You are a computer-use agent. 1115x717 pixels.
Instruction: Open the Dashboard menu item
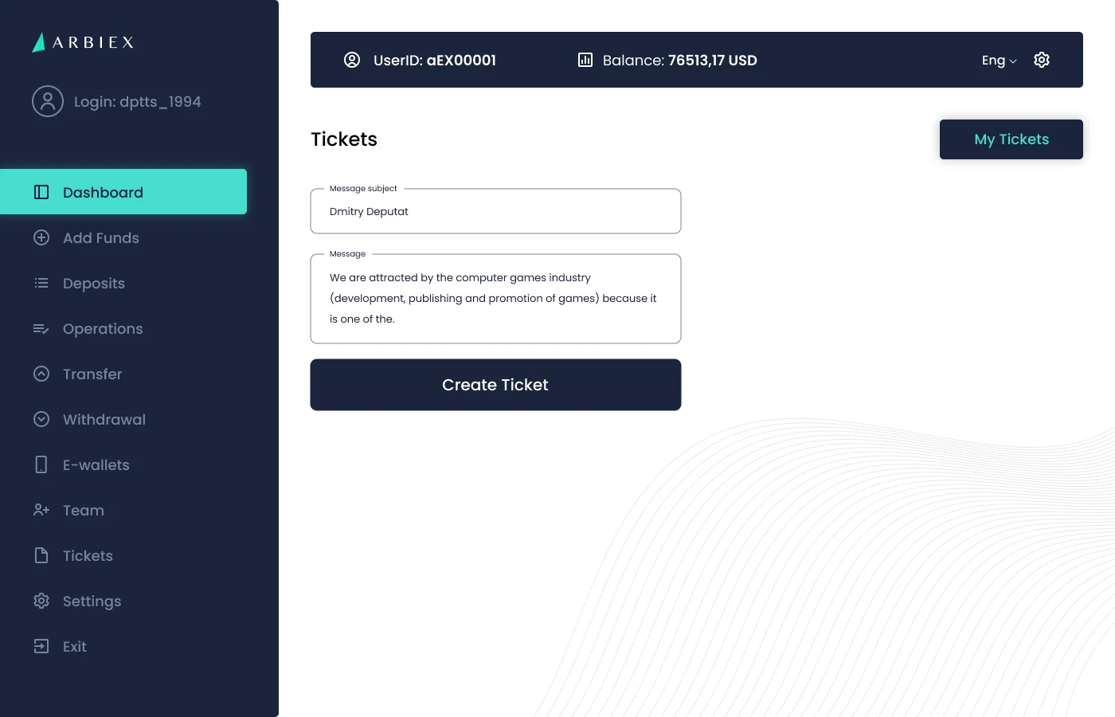tap(123, 192)
